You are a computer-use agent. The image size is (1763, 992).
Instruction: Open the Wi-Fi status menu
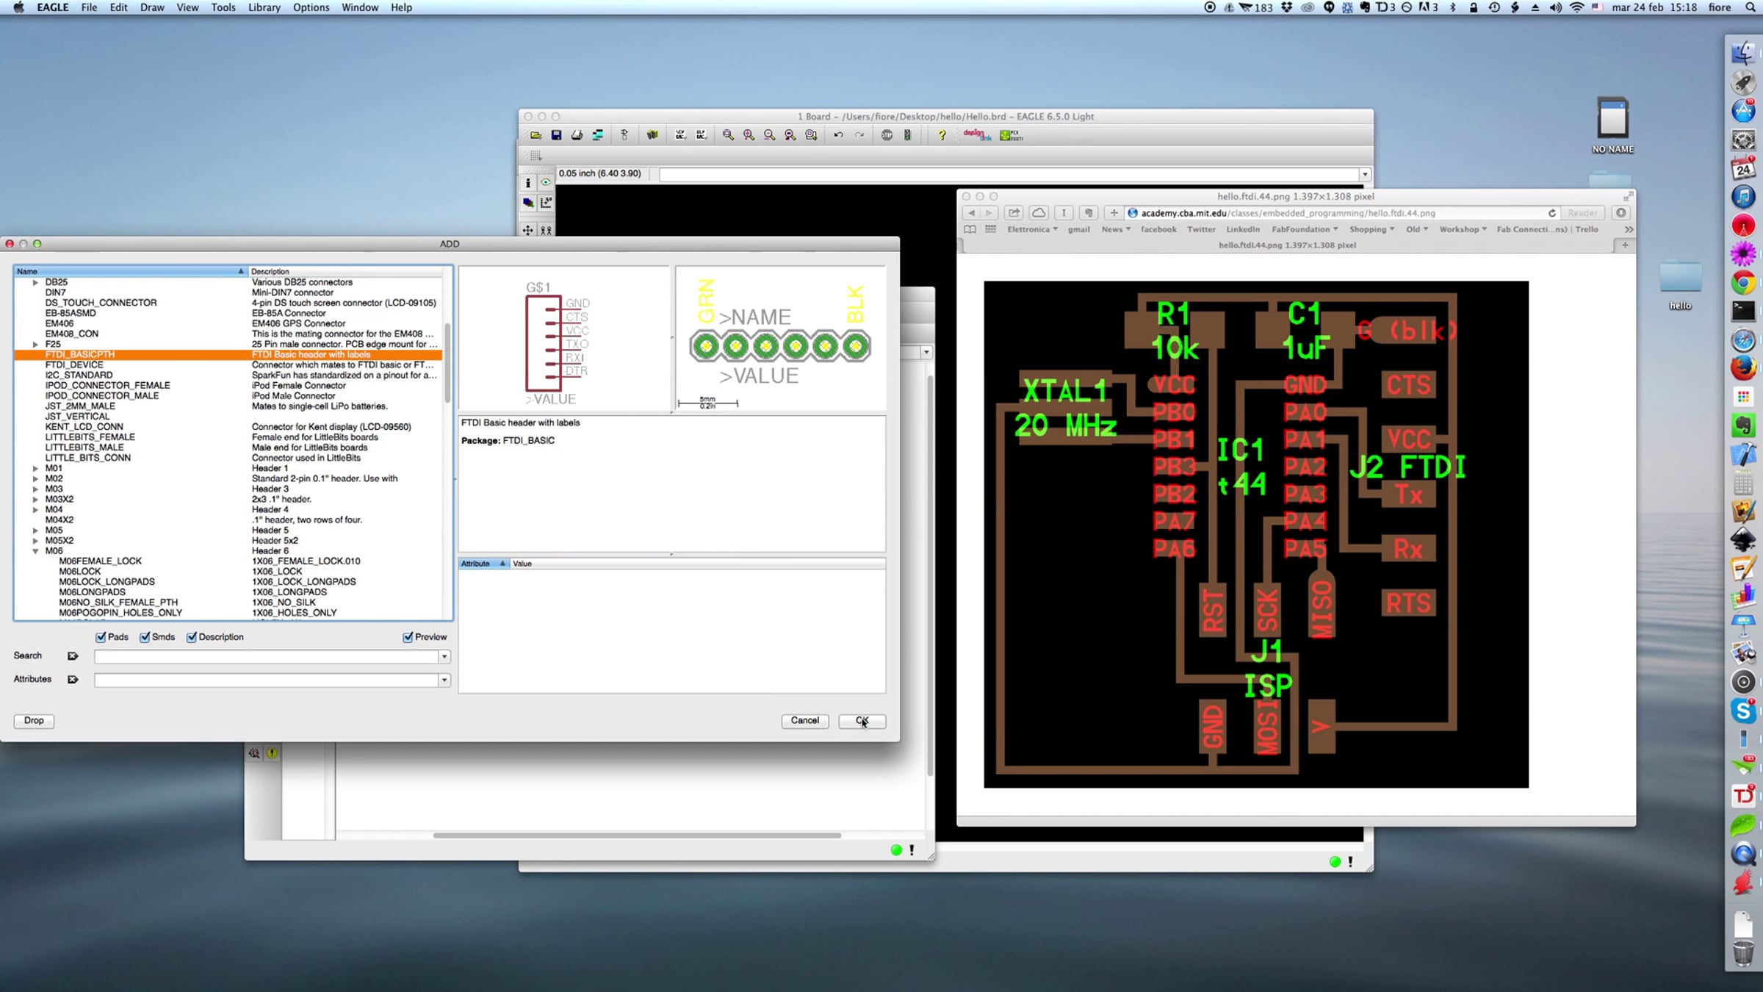1576,7
